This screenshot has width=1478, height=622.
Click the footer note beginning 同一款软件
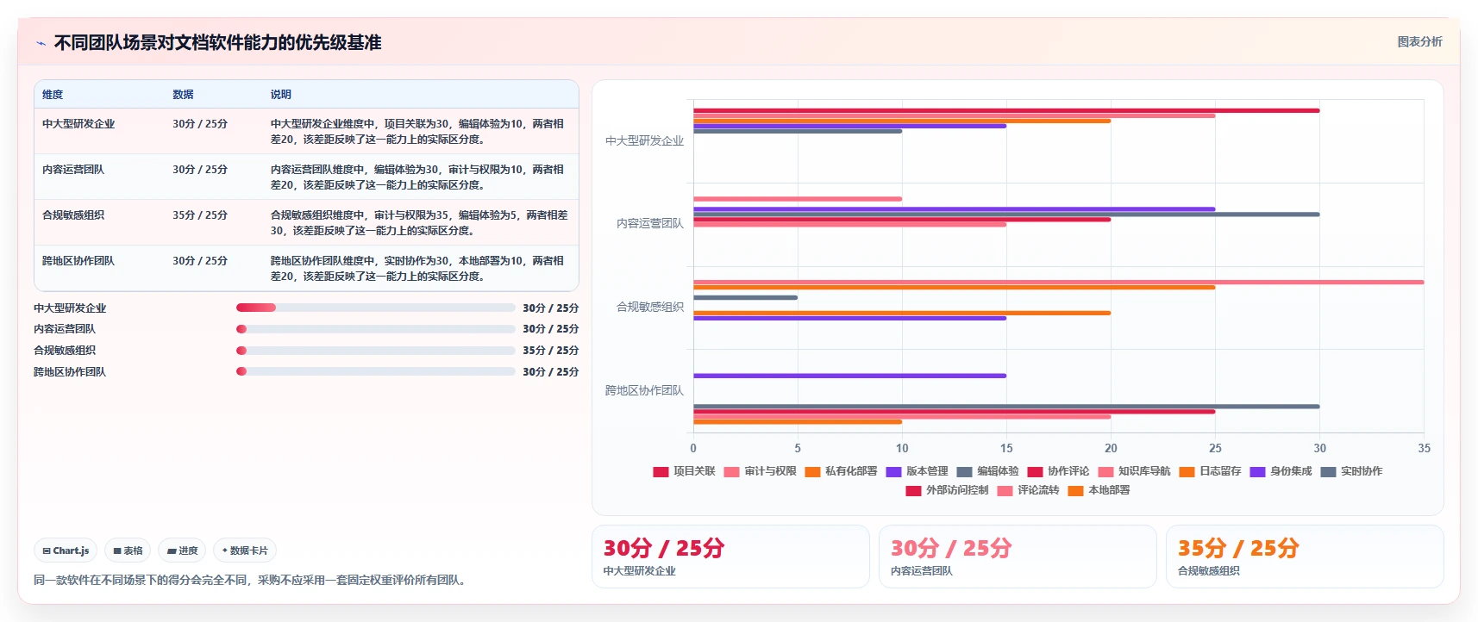253,581
